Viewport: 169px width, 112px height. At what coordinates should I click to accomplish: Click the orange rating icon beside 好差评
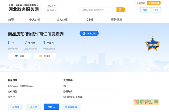pos(41,56)
